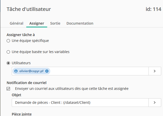Image resolution: width=163 pixels, height=116 pixels.
Task: Click the Assigner tab
Action: point(37,23)
